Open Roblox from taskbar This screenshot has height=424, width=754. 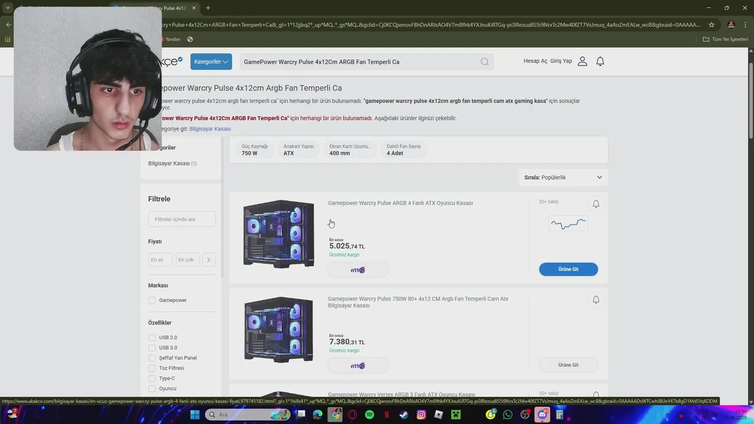pyautogui.click(x=438, y=415)
